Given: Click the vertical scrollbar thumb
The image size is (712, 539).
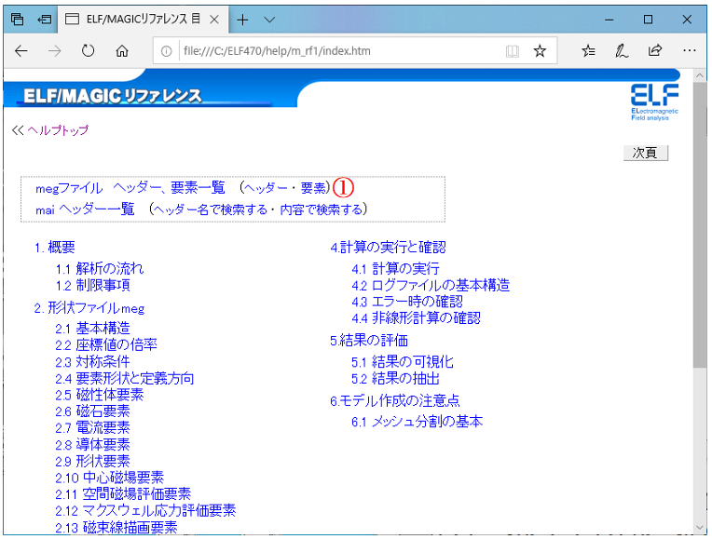Looking at the screenshot, I should (700, 224).
